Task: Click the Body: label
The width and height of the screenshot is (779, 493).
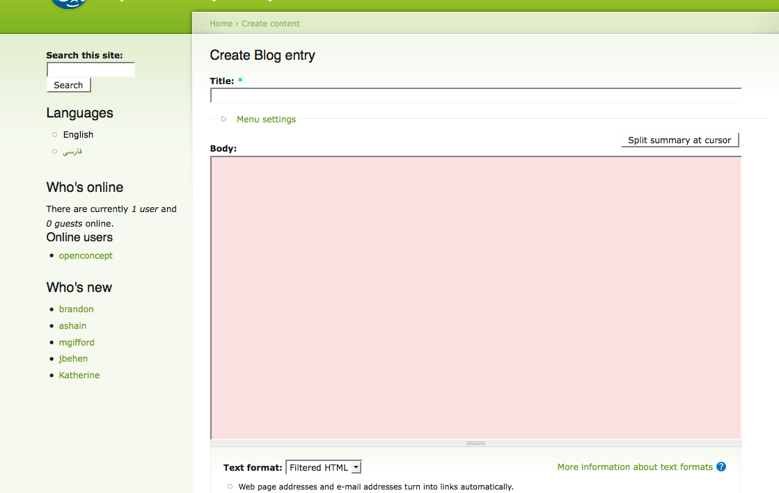Action: point(223,148)
